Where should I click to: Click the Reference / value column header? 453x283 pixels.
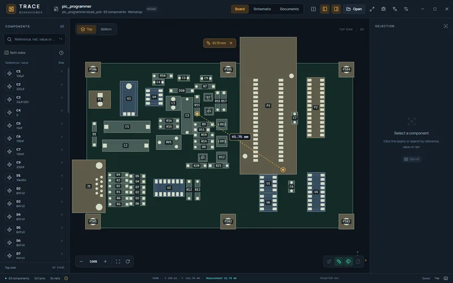[x=17, y=63]
